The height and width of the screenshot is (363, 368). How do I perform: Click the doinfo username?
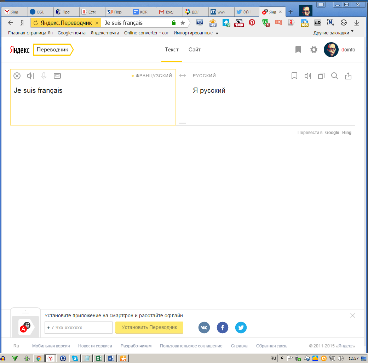pyautogui.click(x=348, y=50)
